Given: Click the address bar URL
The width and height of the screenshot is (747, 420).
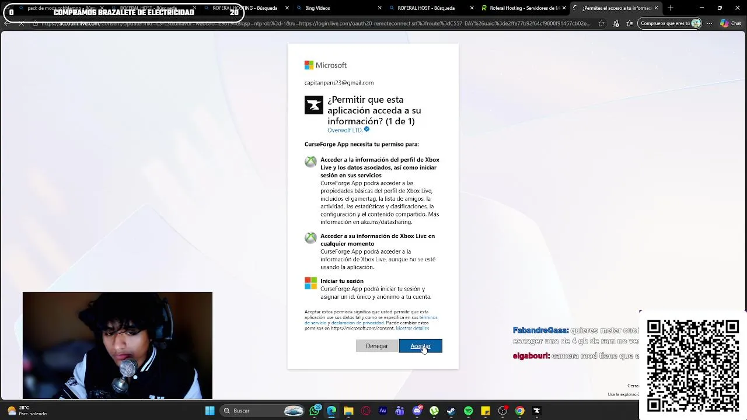Looking at the screenshot, I should pyautogui.click(x=315, y=23).
